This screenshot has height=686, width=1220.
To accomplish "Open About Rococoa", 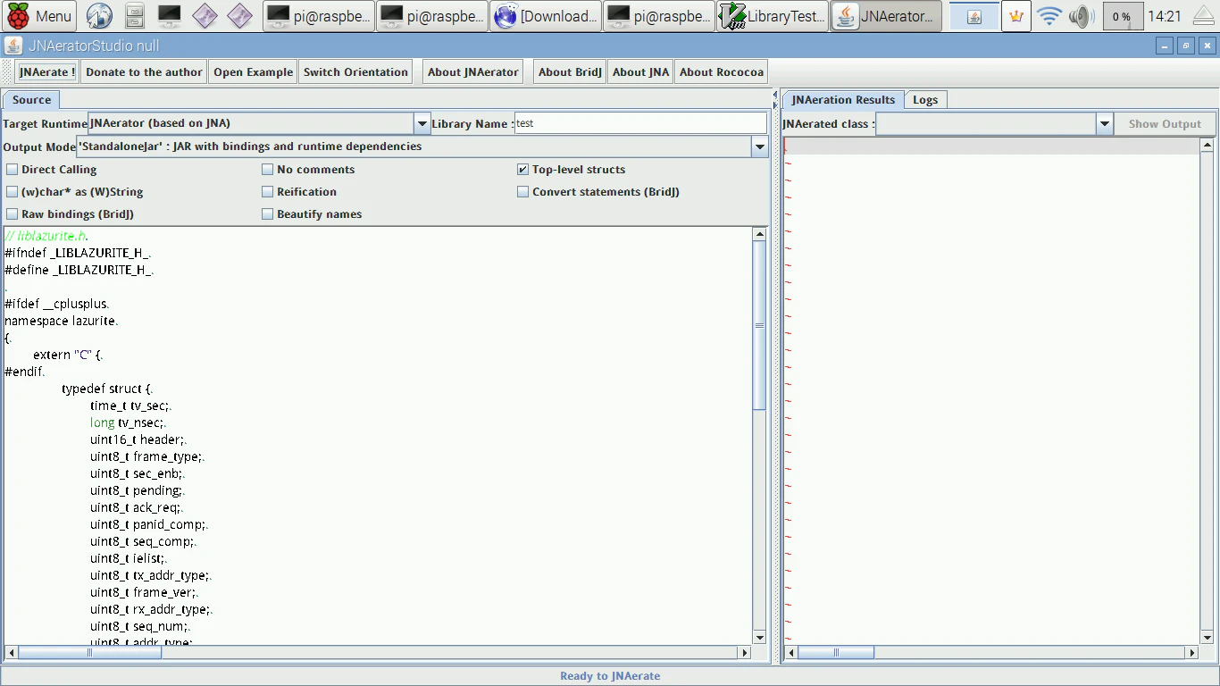I will (x=722, y=72).
